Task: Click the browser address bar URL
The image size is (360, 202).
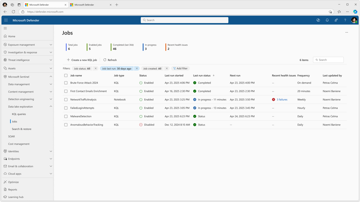Action: coord(45,11)
